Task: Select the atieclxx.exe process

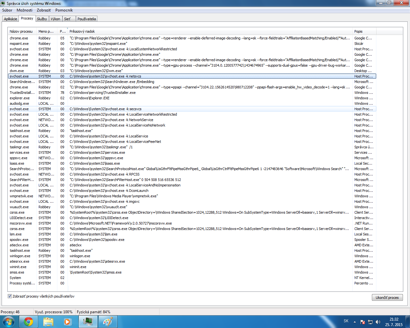Action: click(x=192, y=245)
